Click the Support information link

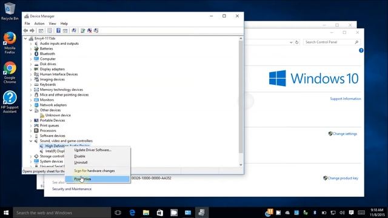pos(346,99)
